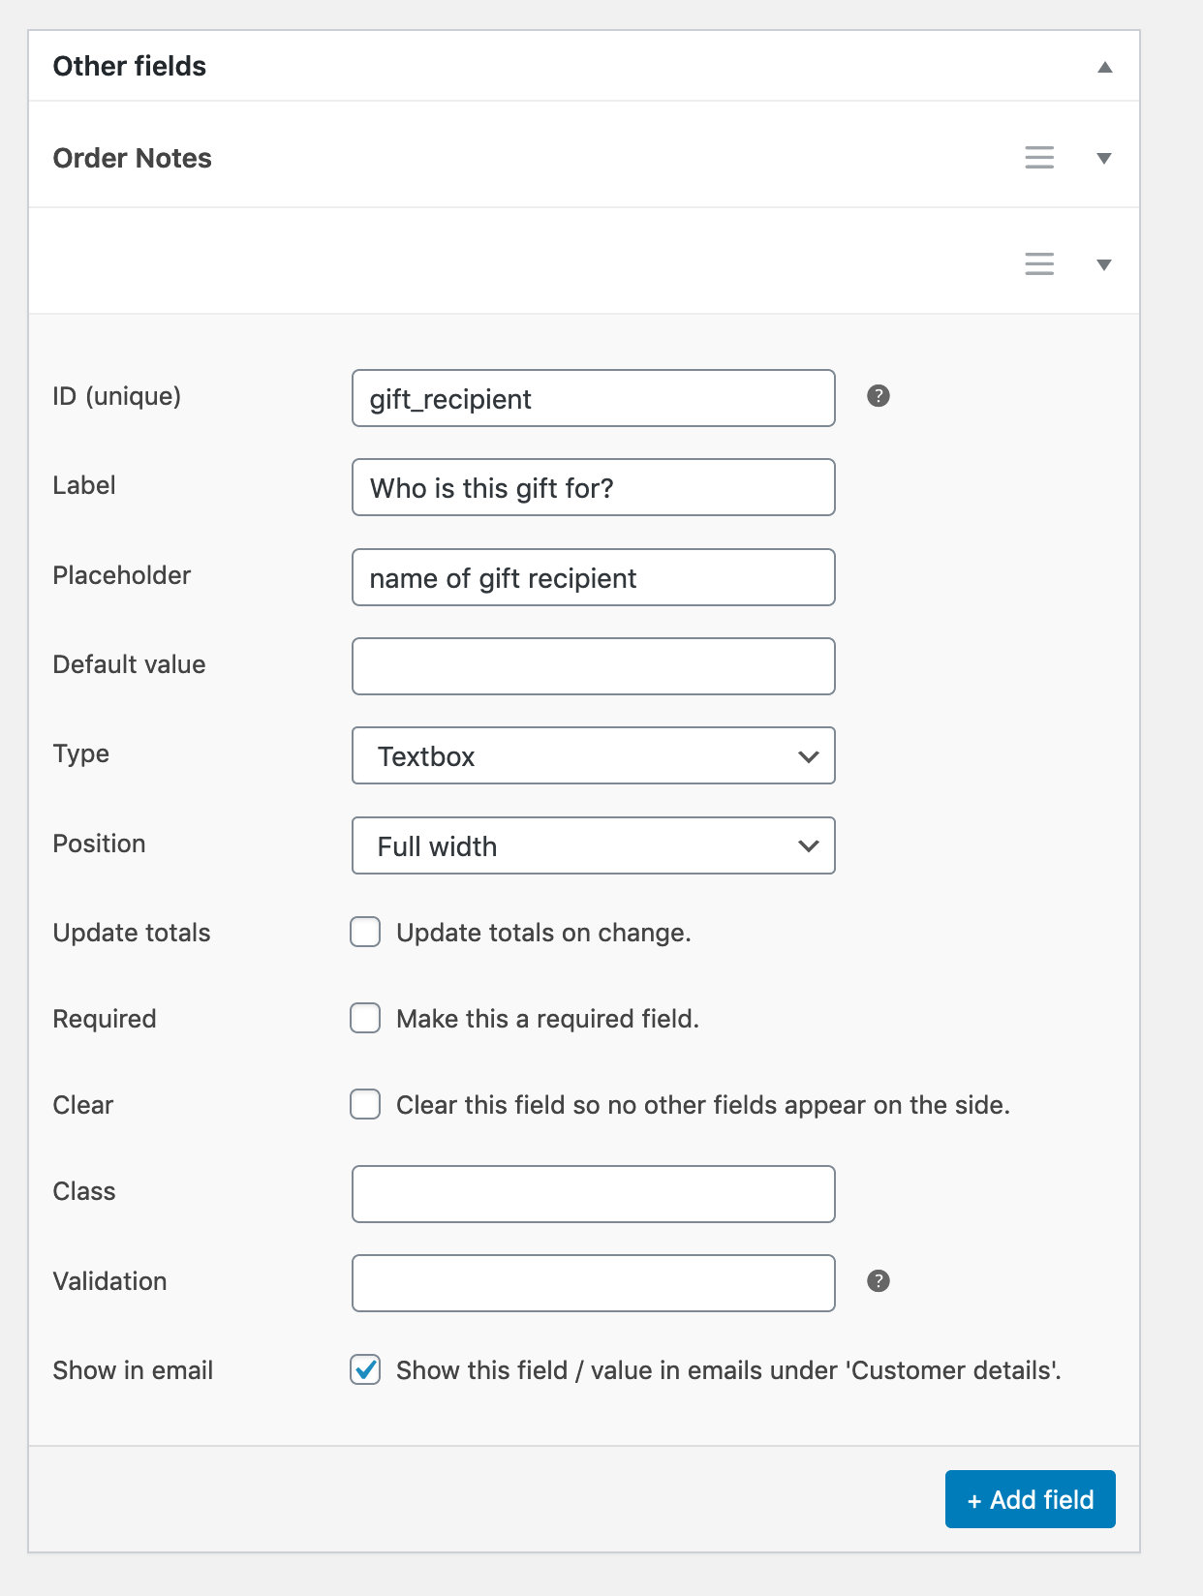Click the help icon beside Validation field

(878, 1281)
